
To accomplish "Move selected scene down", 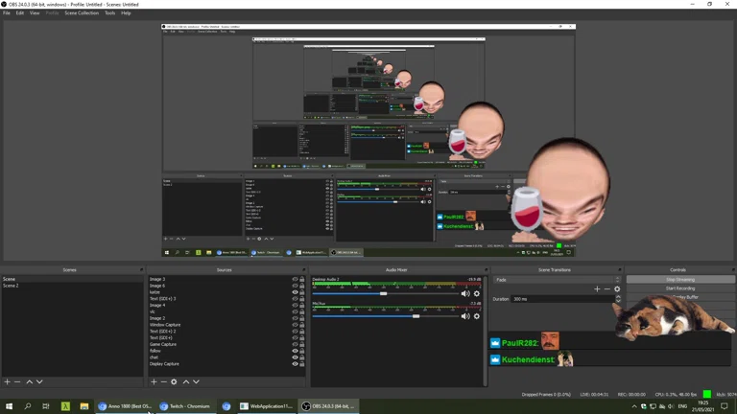I will click(x=39, y=381).
